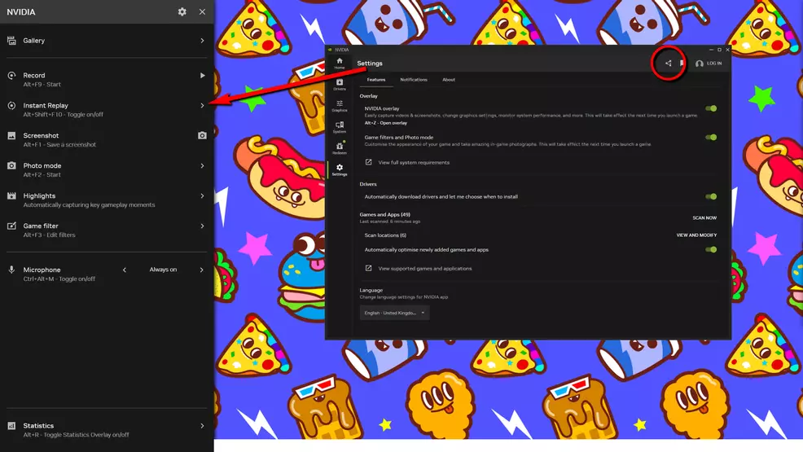Click the Screenshot picture icon

[11, 136]
